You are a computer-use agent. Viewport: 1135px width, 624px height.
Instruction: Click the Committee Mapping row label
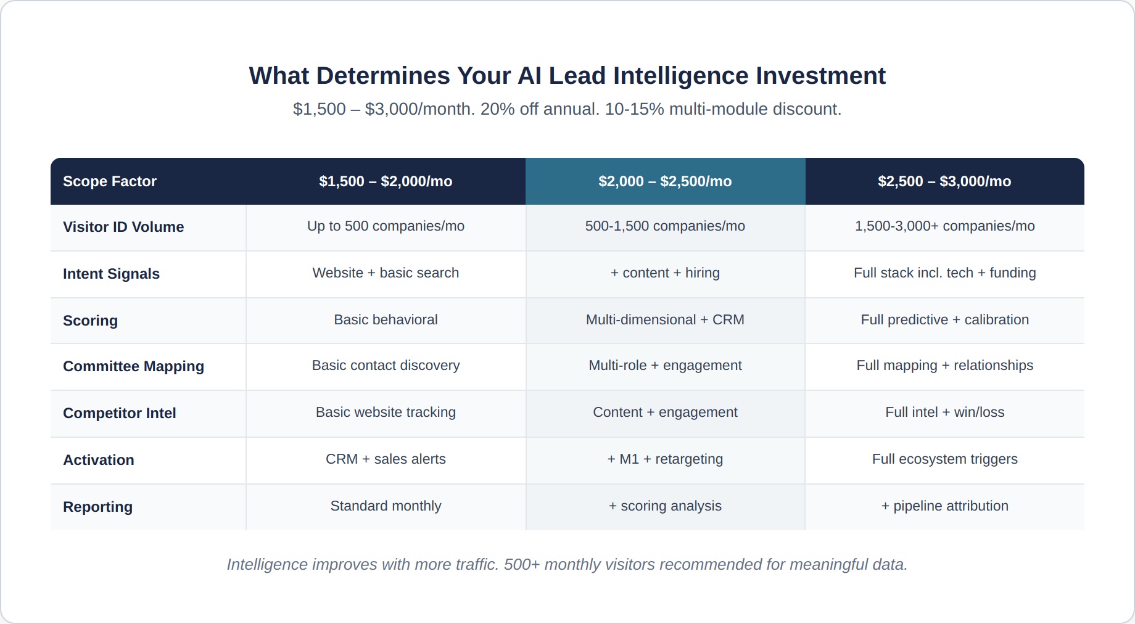[133, 366]
